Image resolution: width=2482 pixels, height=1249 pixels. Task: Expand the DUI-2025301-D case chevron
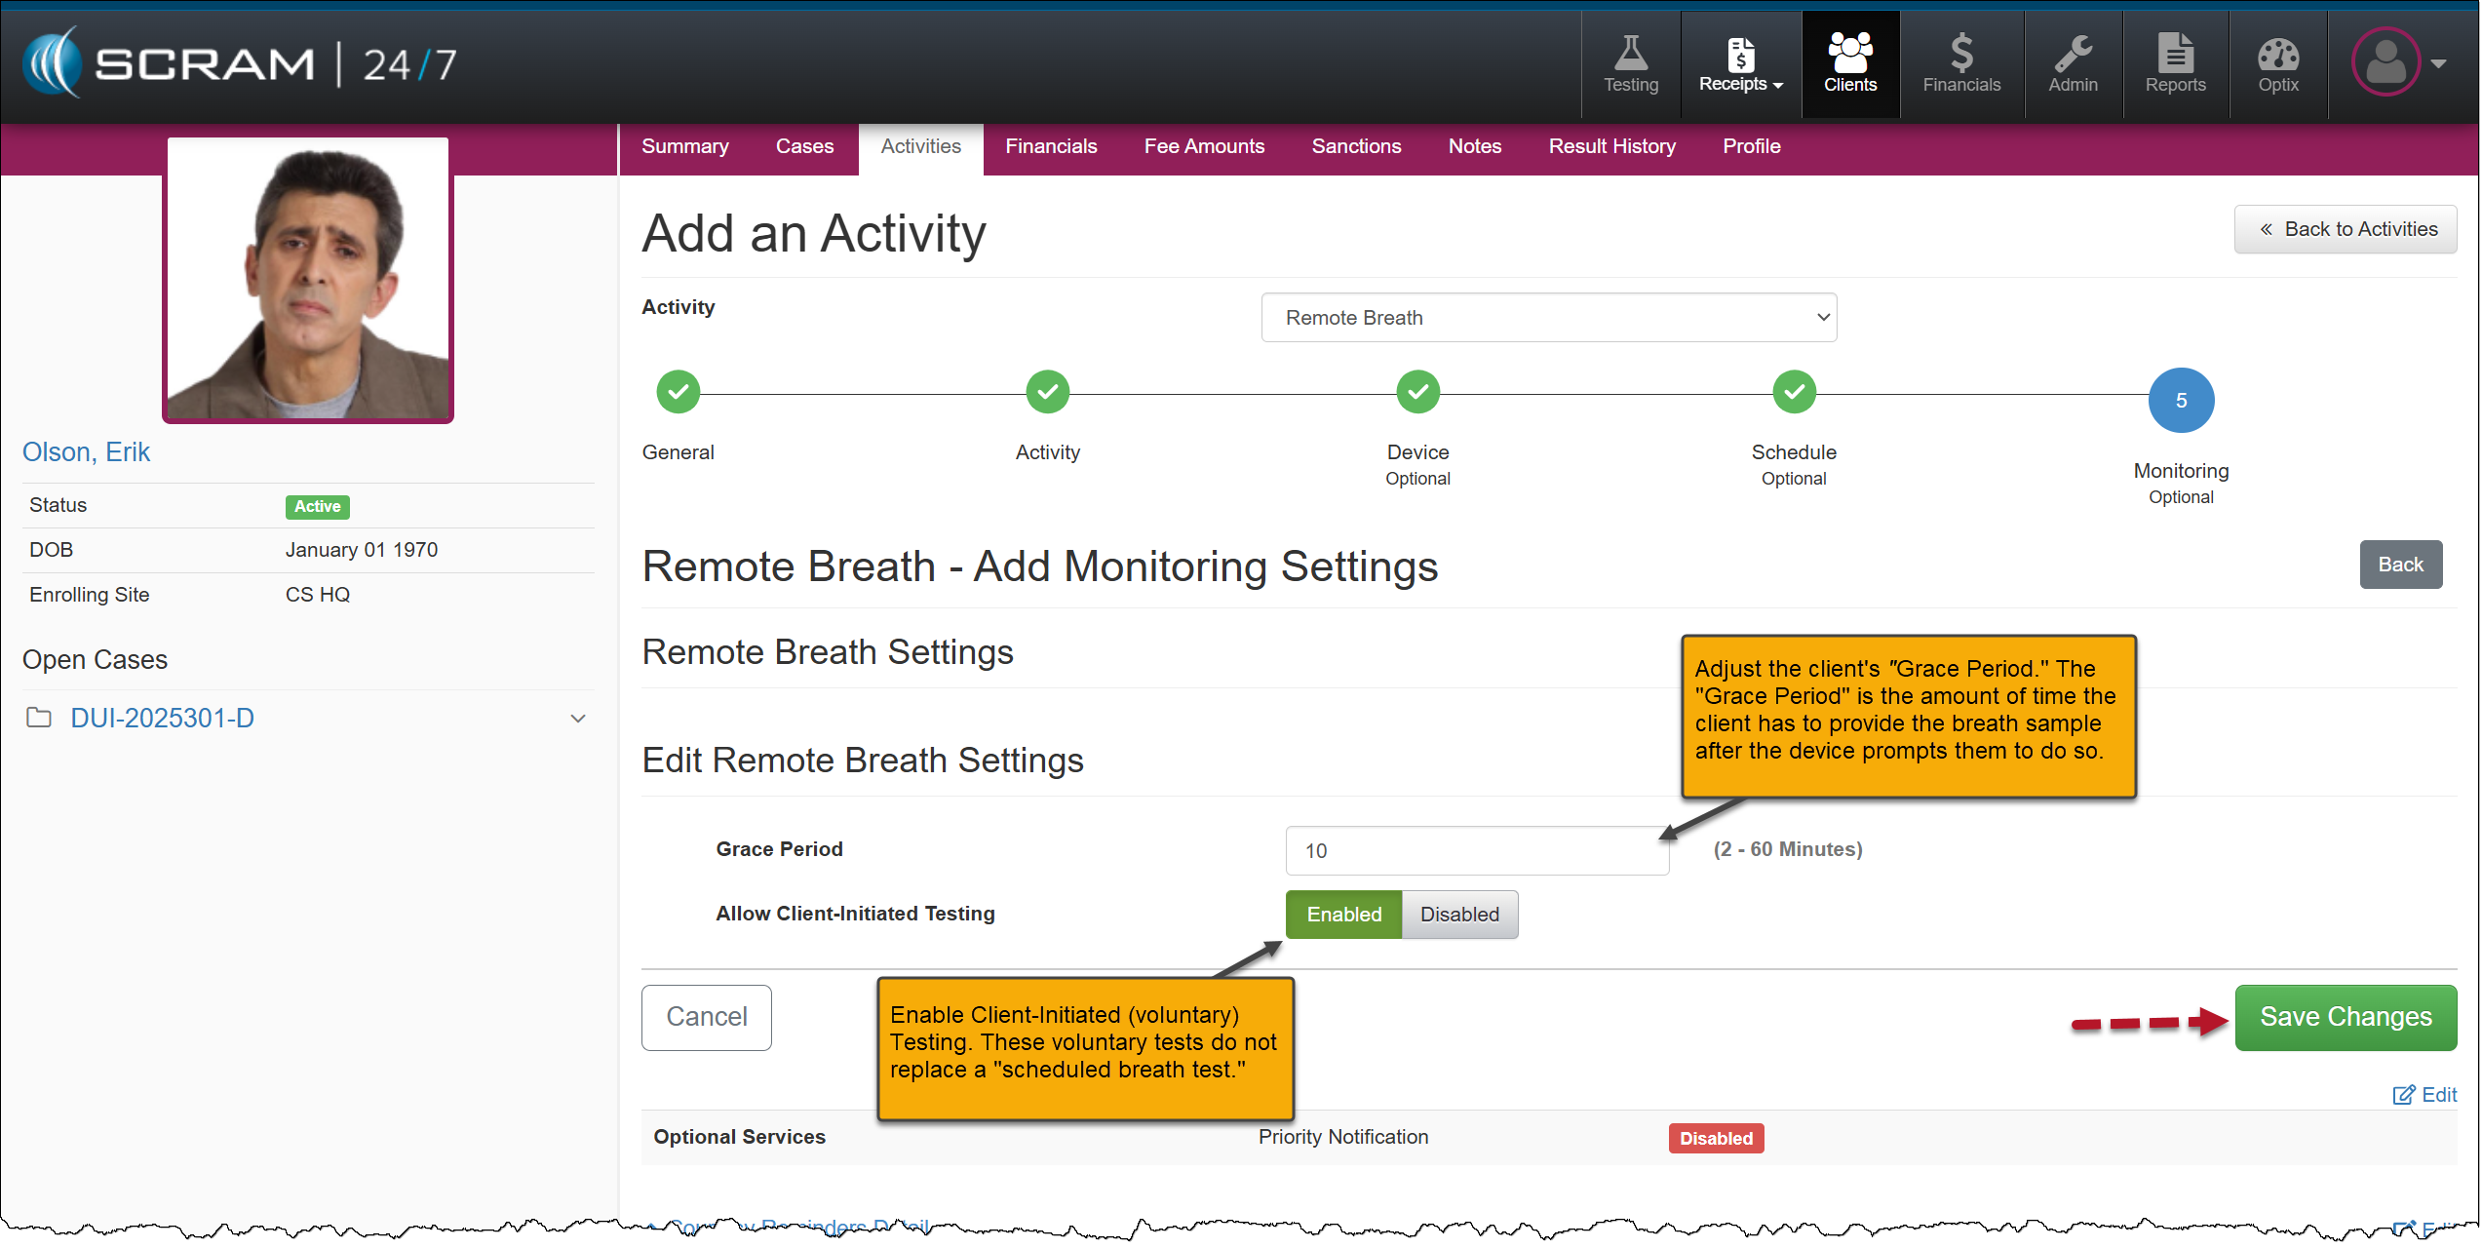coord(578,719)
